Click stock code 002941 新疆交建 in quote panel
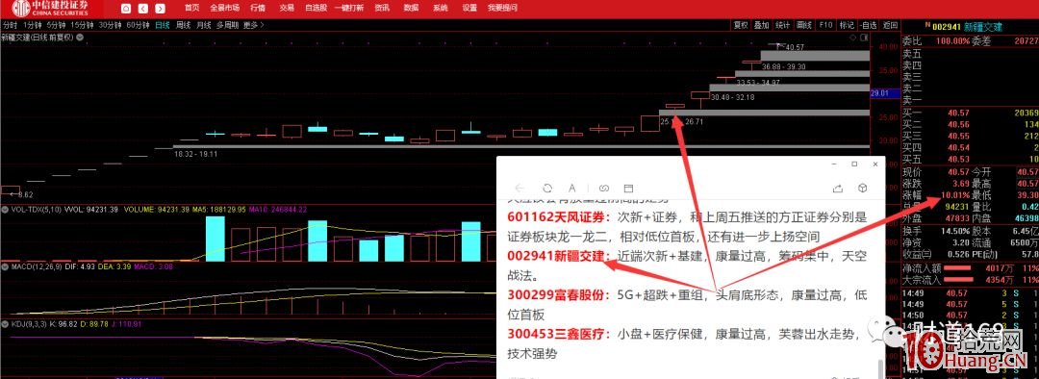 tap(967, 27)
